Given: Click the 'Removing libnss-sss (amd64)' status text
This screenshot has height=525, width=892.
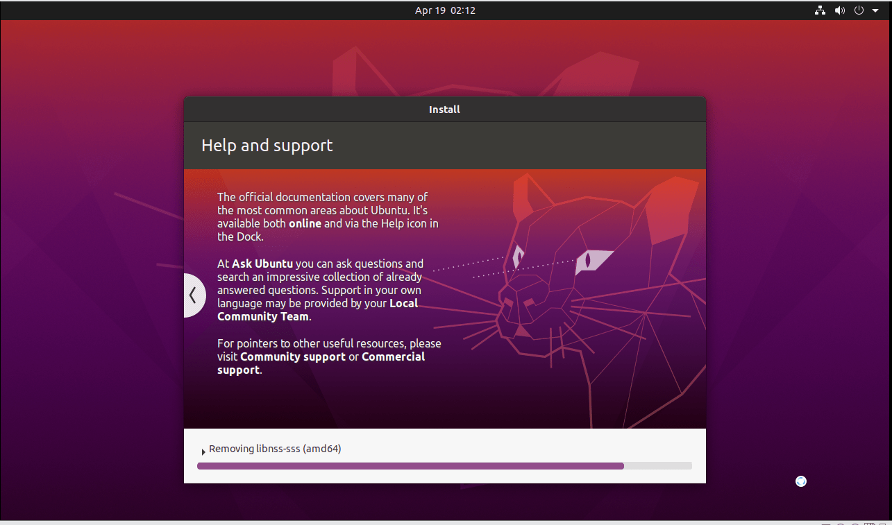Looking at the screenshot, I should pos(275,449).
